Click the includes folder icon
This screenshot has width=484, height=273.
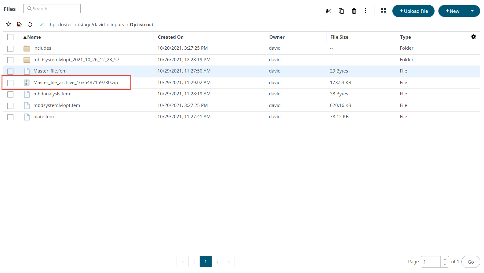(x=27, y=48)
